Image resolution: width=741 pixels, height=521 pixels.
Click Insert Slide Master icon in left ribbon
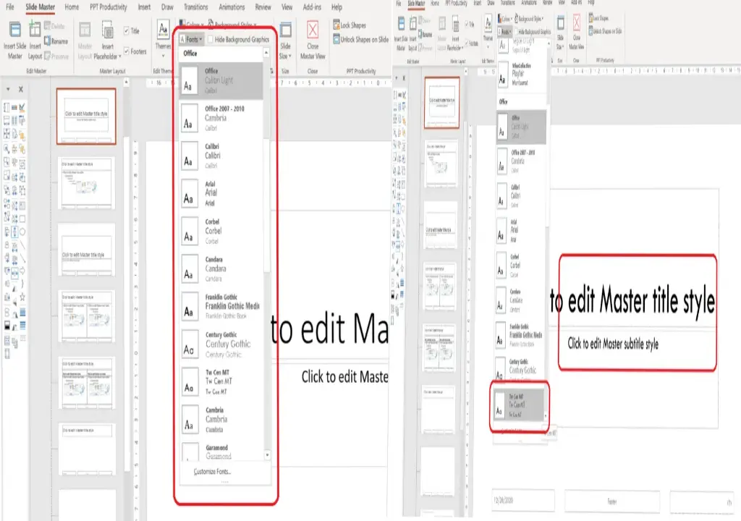tap(14, 33)
